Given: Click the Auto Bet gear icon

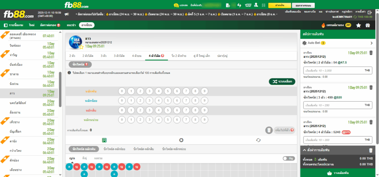Looking at the screenshot, I should 305,43.
